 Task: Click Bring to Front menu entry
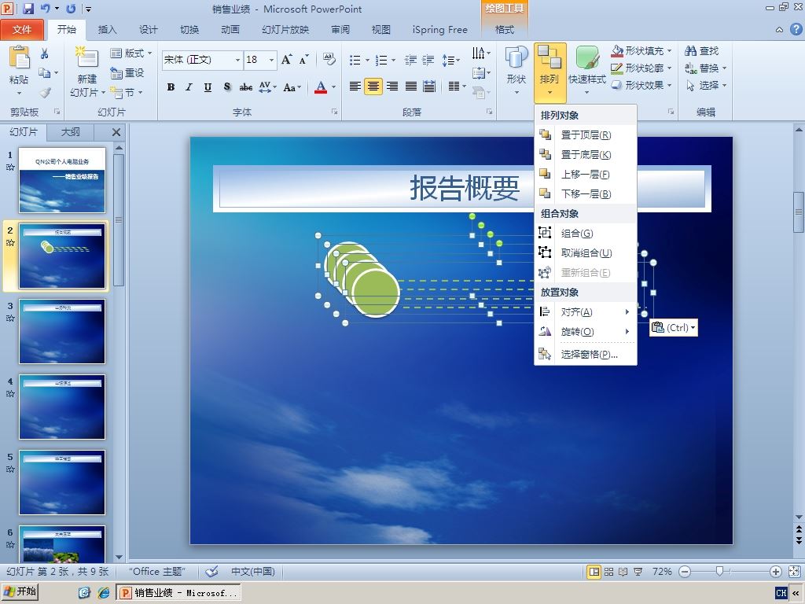586,135
